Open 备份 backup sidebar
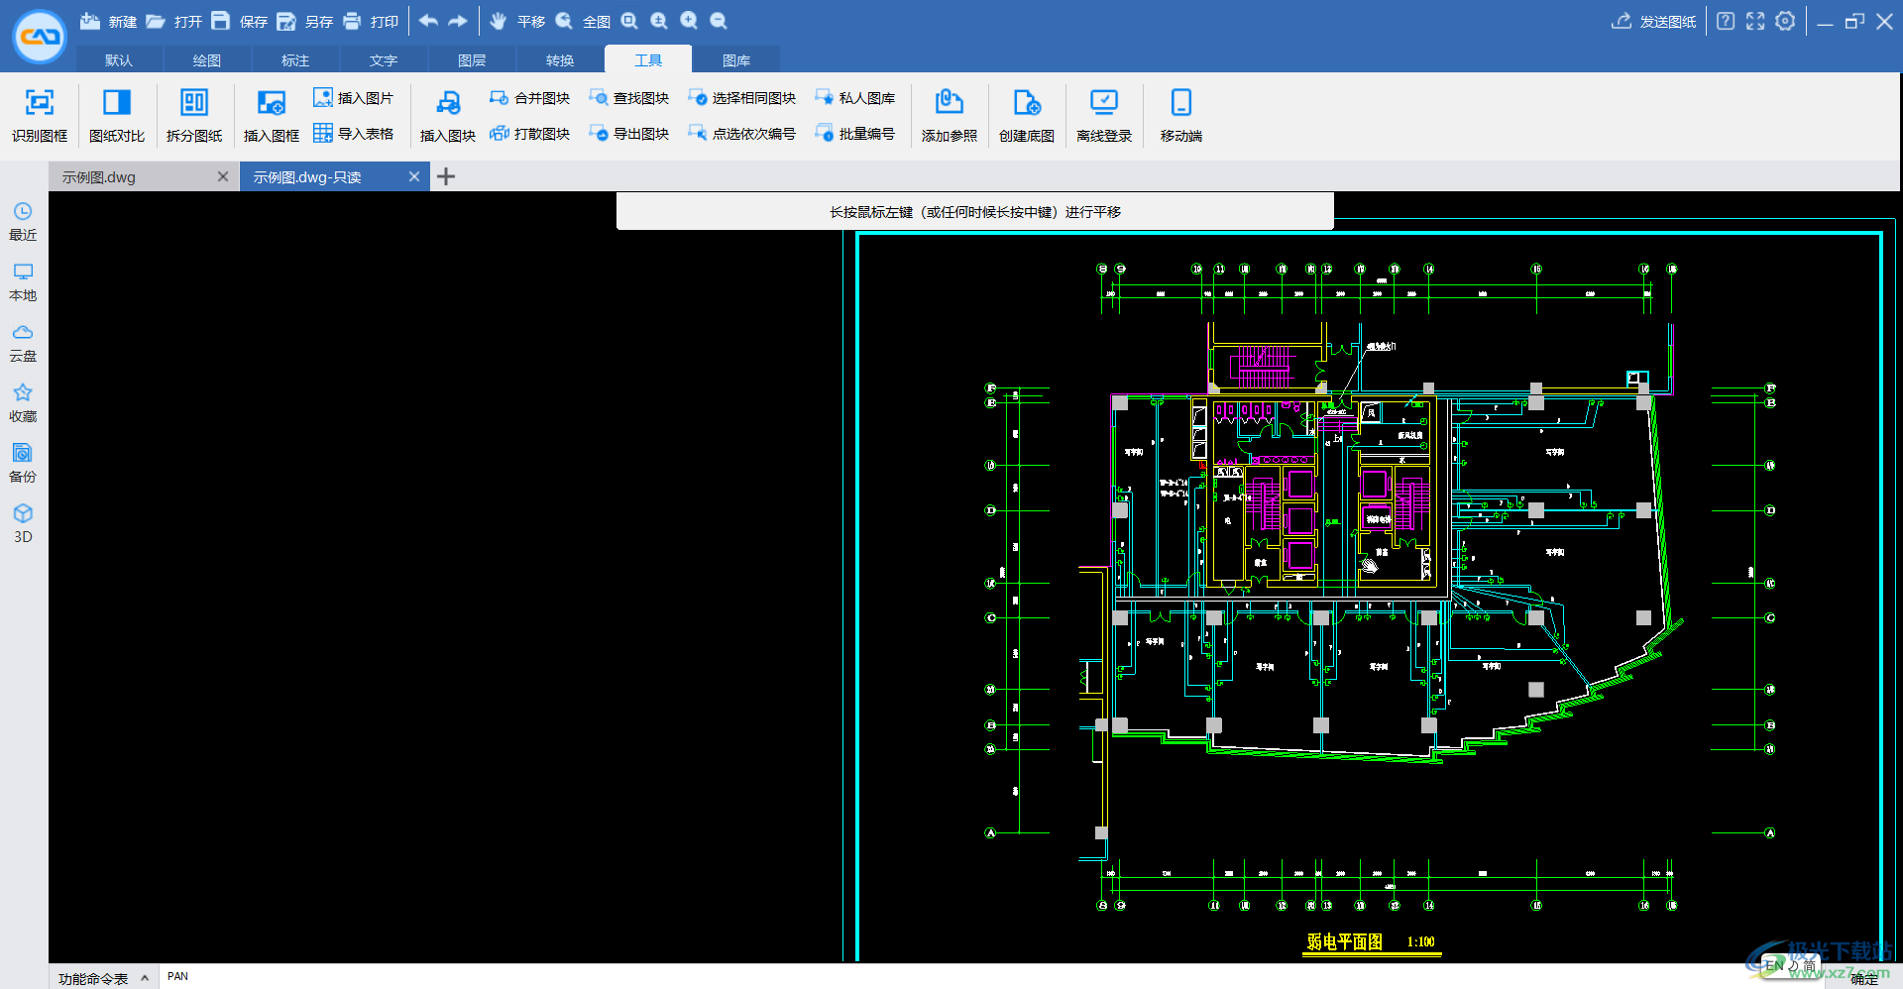The image size is (1903, 989). (x=23, y=464)
